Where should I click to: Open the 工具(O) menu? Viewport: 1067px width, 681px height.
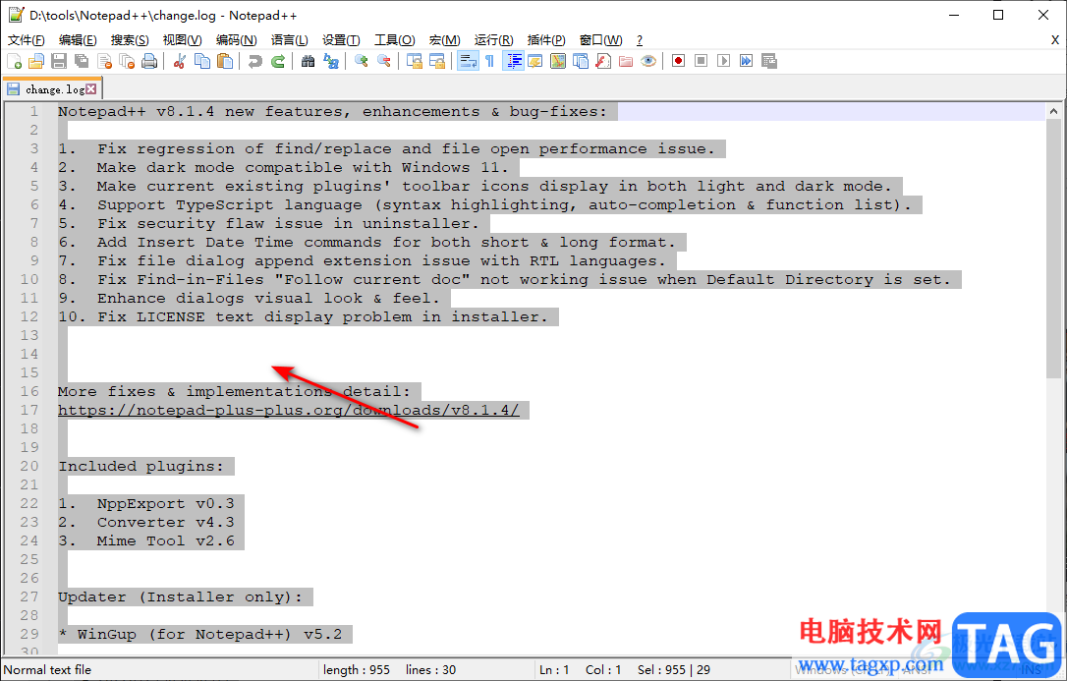395,40
